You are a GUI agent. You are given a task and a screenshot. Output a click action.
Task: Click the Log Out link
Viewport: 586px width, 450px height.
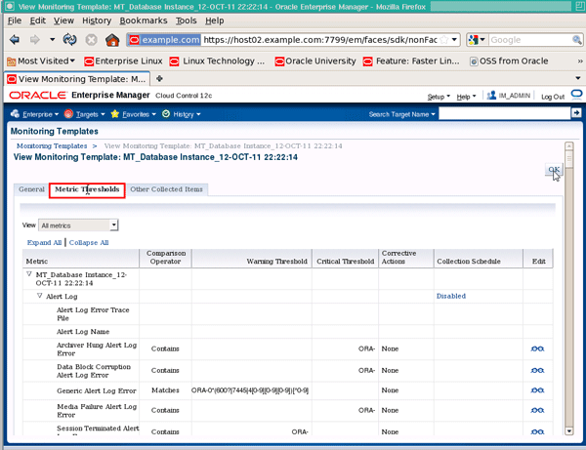[553, 97]
